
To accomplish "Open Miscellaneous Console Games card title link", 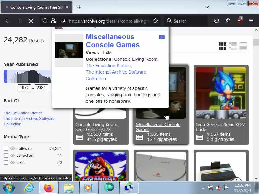I will (x=158, y=127).
